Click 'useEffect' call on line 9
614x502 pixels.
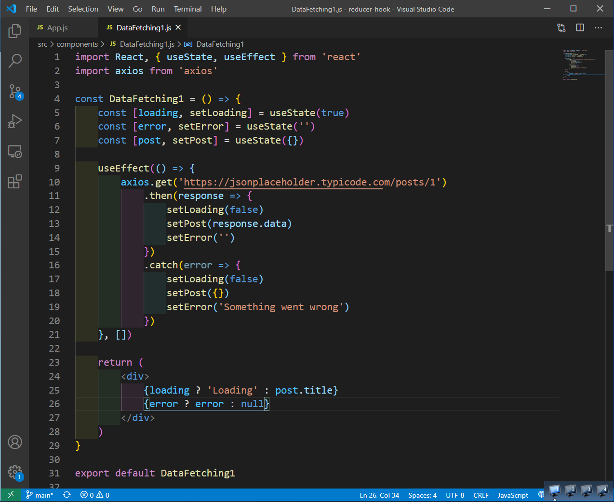coord(123,168)
